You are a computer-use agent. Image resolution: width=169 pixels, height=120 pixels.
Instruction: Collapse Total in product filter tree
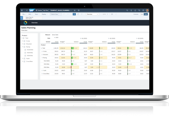pyautogui.click(x=22, y=38)
